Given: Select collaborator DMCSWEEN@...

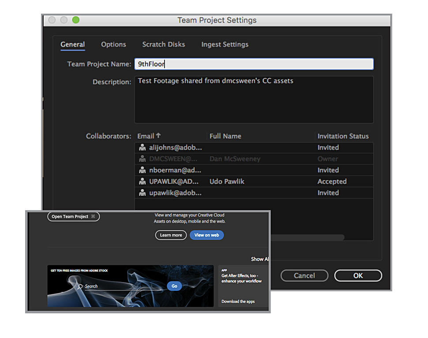Looking at the screenshot, I should tap(254, 159).
